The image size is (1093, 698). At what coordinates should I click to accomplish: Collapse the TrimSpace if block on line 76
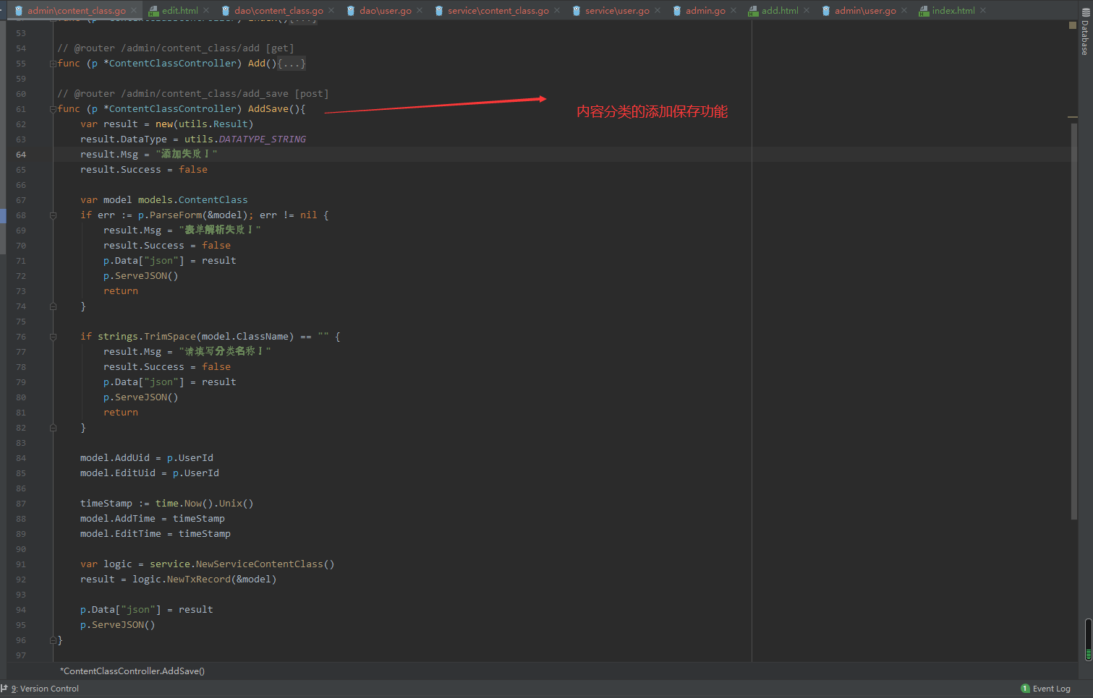pyautogui.click(x=53, y=337)
